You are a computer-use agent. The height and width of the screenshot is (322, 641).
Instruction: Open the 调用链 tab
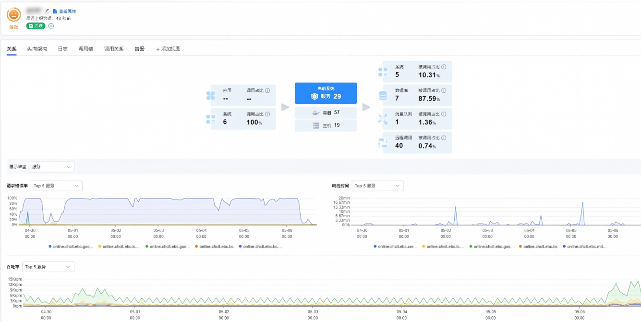pyautogui.click(x=86, y=49)
